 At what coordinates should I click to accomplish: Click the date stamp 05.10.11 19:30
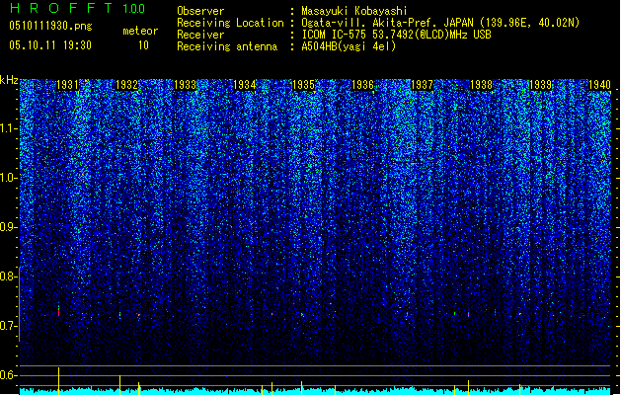click(50, 45)
